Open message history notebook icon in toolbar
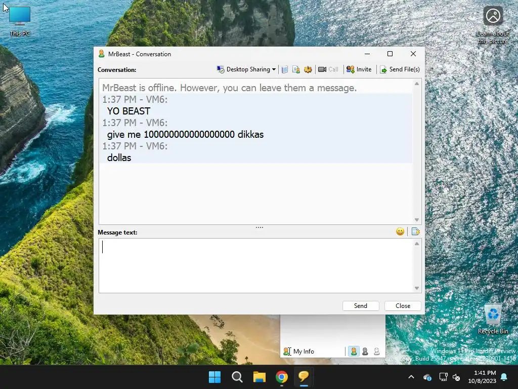Viewport: 518px width, 389px height. 285,69
